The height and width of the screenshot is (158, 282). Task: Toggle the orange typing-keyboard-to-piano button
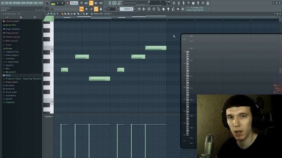click(x=82, y=9)
